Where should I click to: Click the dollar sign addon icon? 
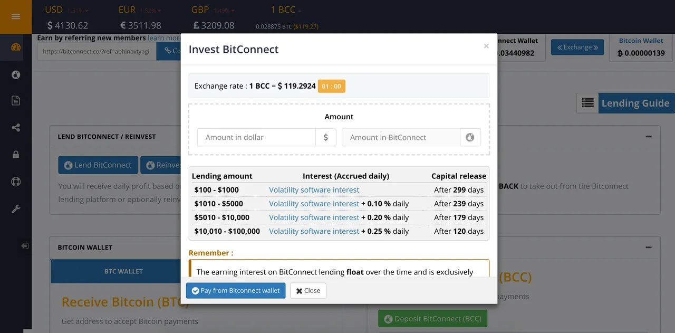point(326,137)
